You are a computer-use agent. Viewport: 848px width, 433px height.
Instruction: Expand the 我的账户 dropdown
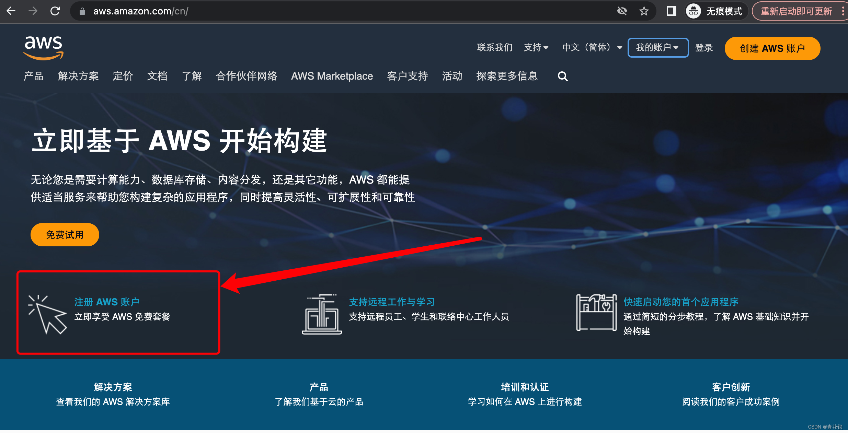657,48
